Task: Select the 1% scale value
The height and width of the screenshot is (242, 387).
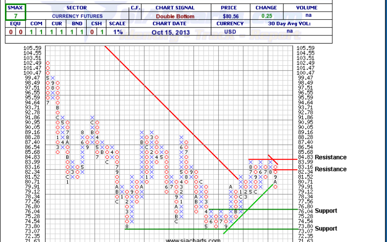Action: [117, 31]
